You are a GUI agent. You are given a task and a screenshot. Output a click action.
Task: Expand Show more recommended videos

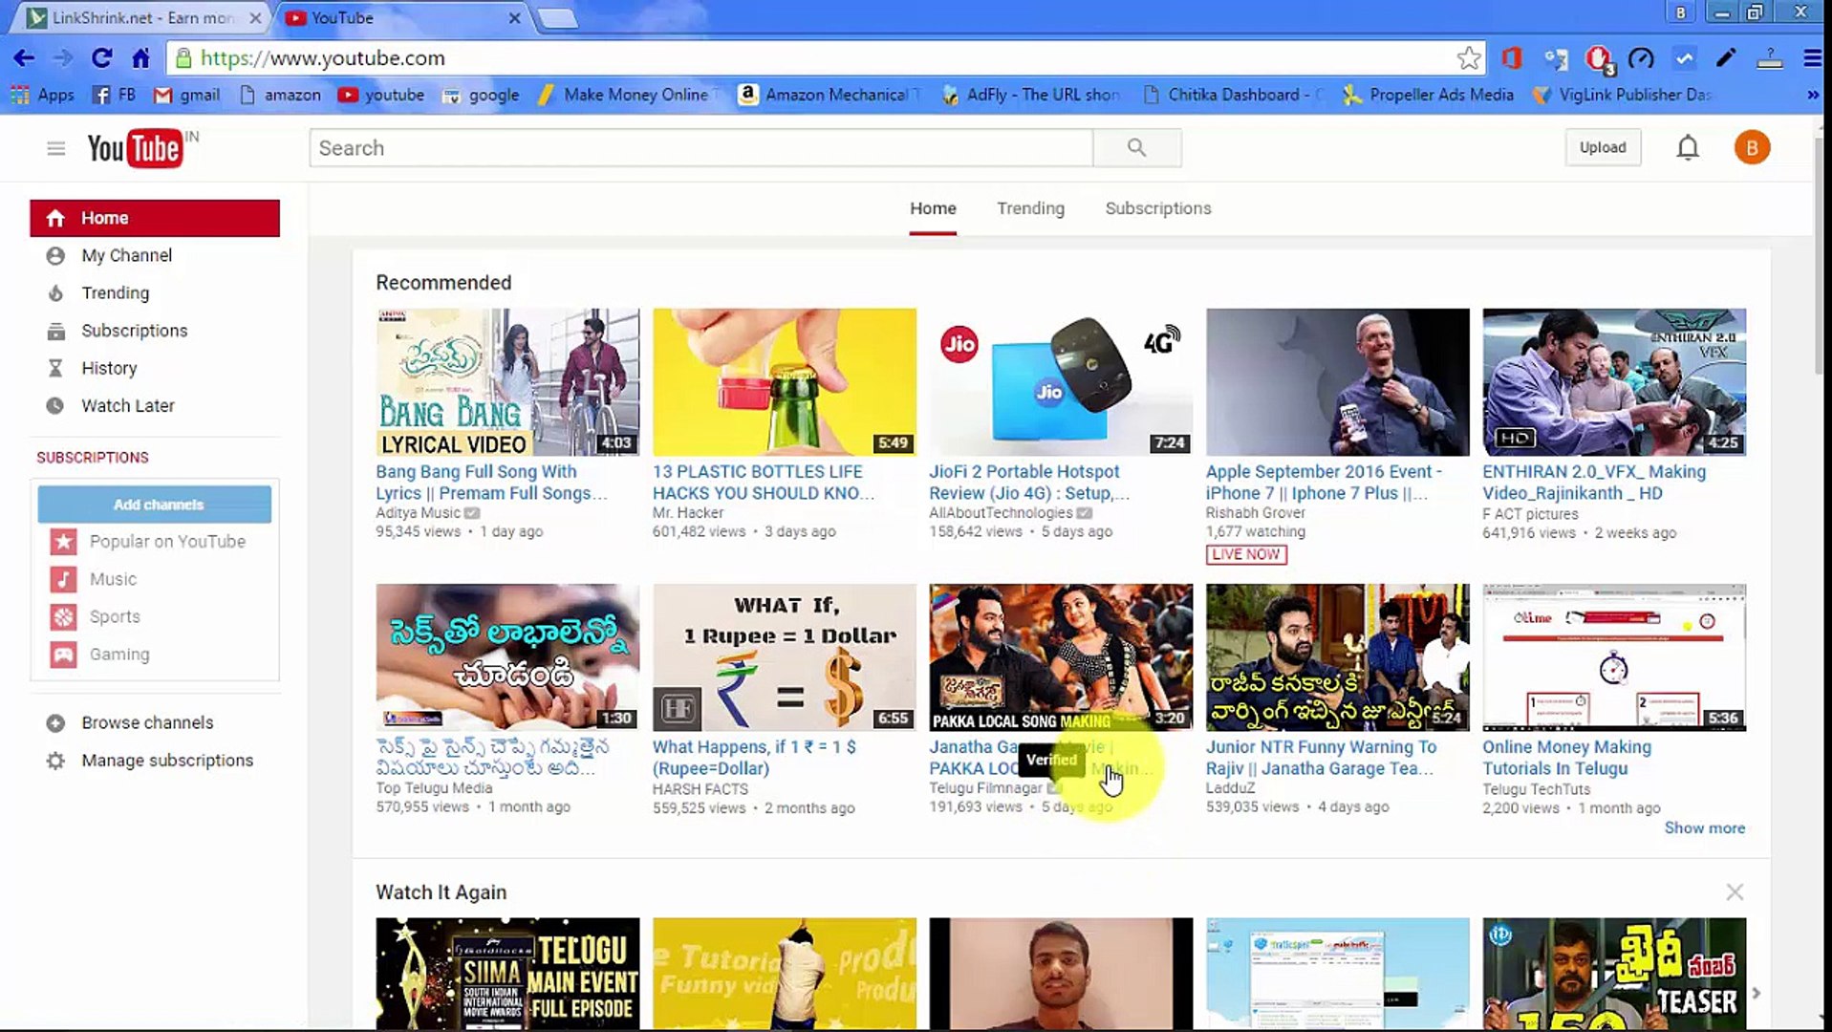pos(1705,828)
